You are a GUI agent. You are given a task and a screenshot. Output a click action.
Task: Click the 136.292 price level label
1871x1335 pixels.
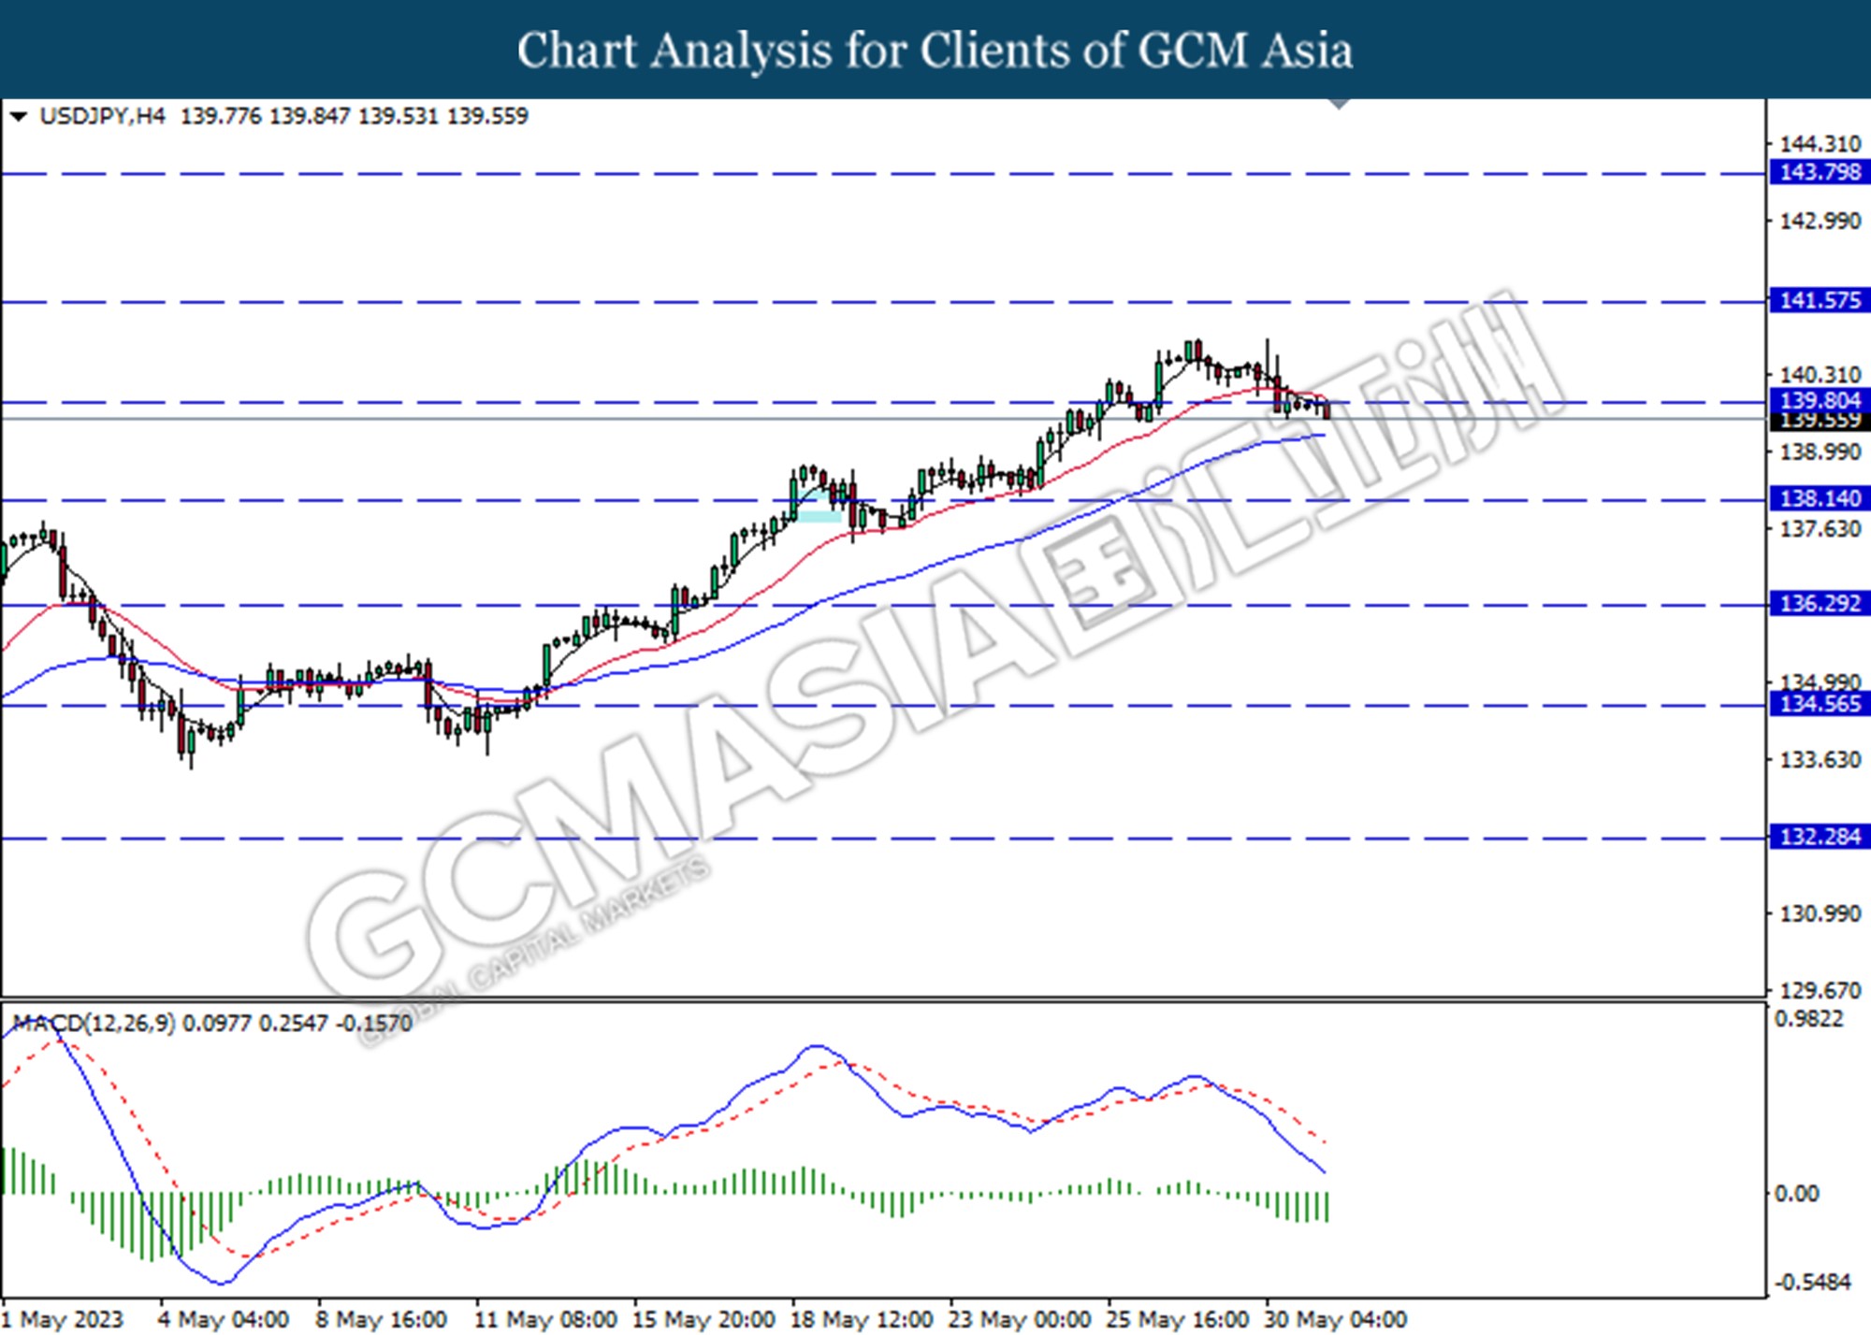[x=1820, y=603]
